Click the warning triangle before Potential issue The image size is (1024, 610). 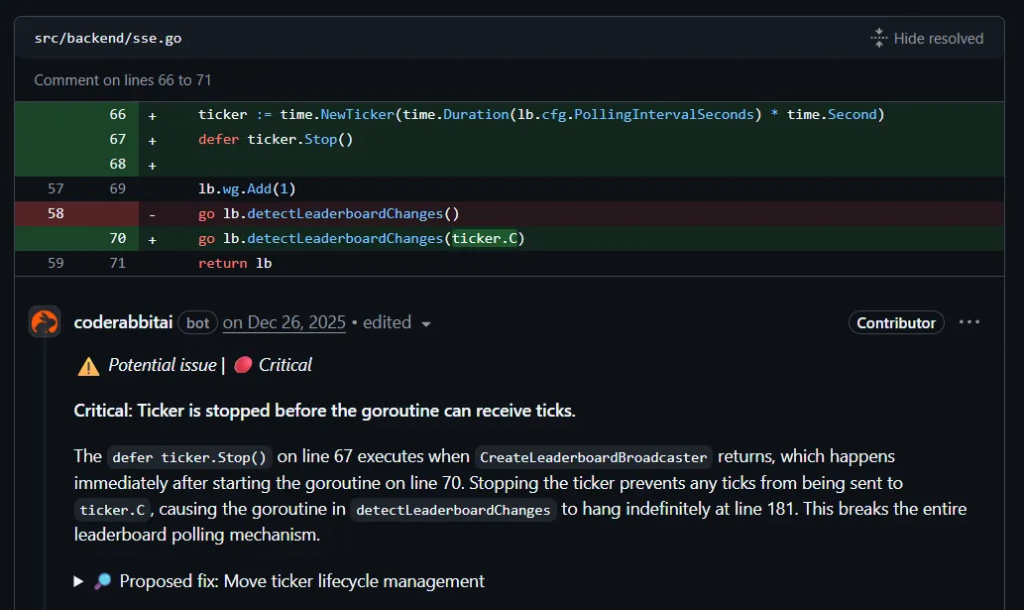point(87,365)
